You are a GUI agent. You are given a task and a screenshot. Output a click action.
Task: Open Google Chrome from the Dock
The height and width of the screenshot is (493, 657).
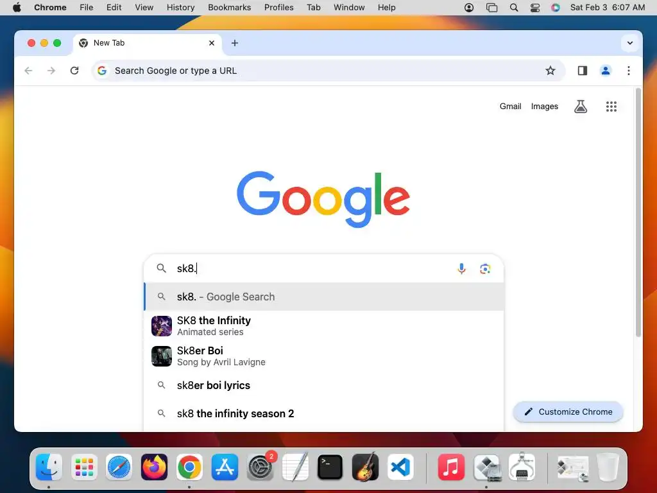[x=189, y=467]
